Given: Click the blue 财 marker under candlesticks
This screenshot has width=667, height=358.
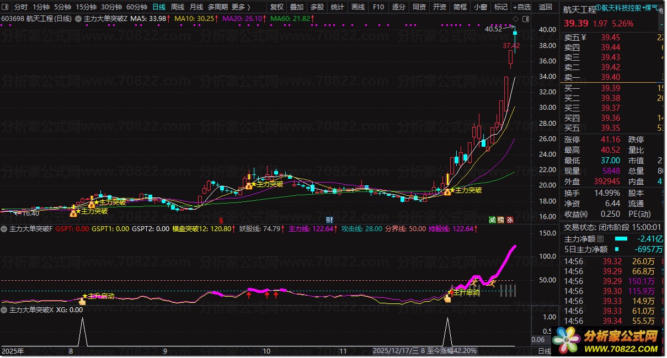Looking at the screenshot, I should pos(329,220).
